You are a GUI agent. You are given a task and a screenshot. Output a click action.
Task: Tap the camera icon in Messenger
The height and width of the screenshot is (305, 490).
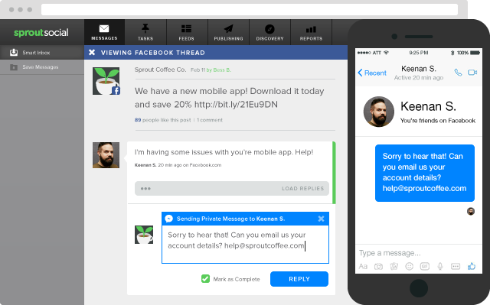pos(378,266)
